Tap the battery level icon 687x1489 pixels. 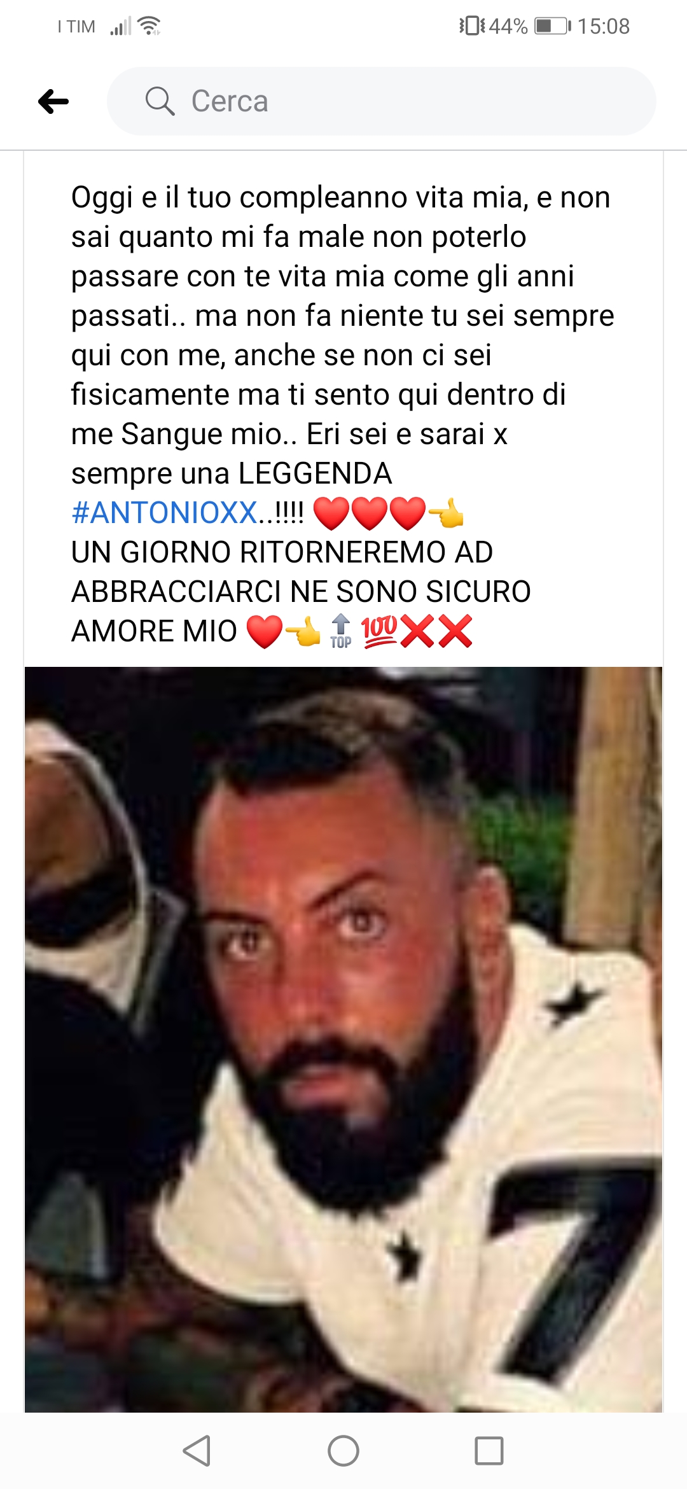553,26
